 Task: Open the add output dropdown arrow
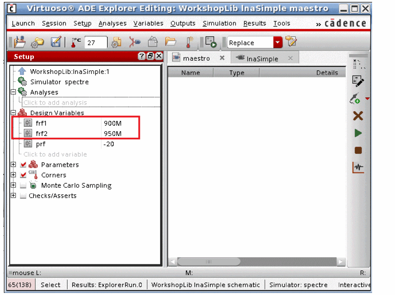tap(367, 98)
